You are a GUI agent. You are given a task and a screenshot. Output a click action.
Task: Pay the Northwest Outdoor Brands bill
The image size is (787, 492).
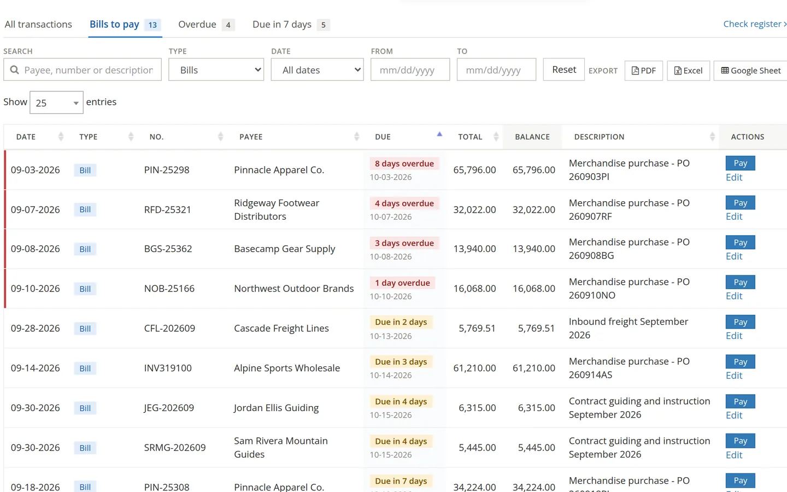tap(740, 282)
